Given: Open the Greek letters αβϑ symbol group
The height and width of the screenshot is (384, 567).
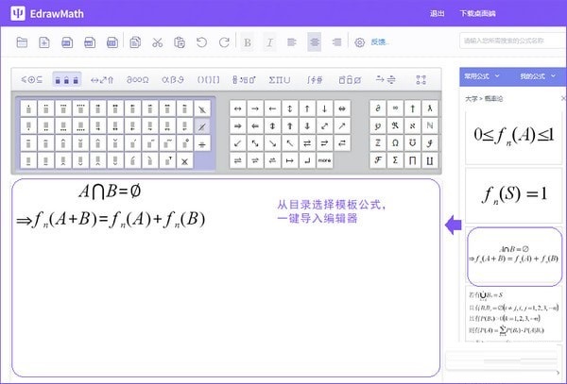Looking at the screenshot, I should (173, 79).
